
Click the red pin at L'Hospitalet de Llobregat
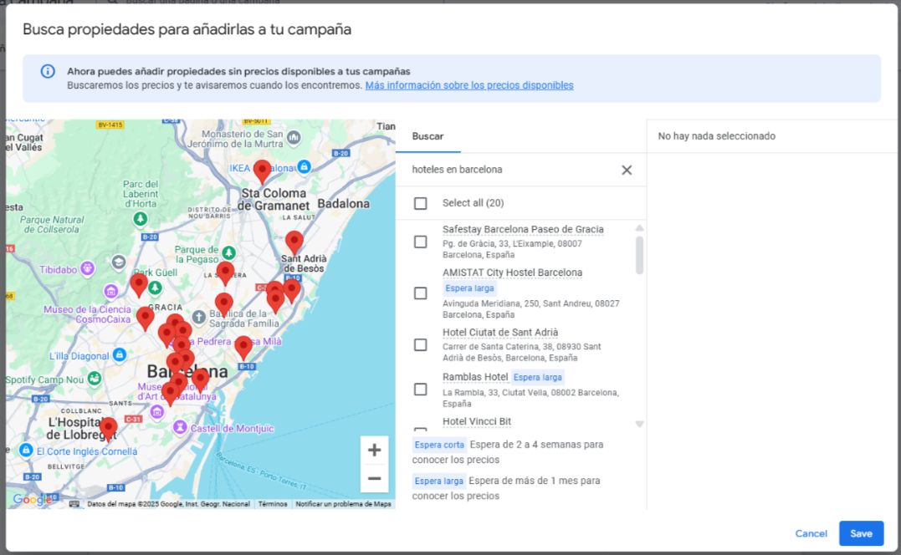(x=108, y=429)
